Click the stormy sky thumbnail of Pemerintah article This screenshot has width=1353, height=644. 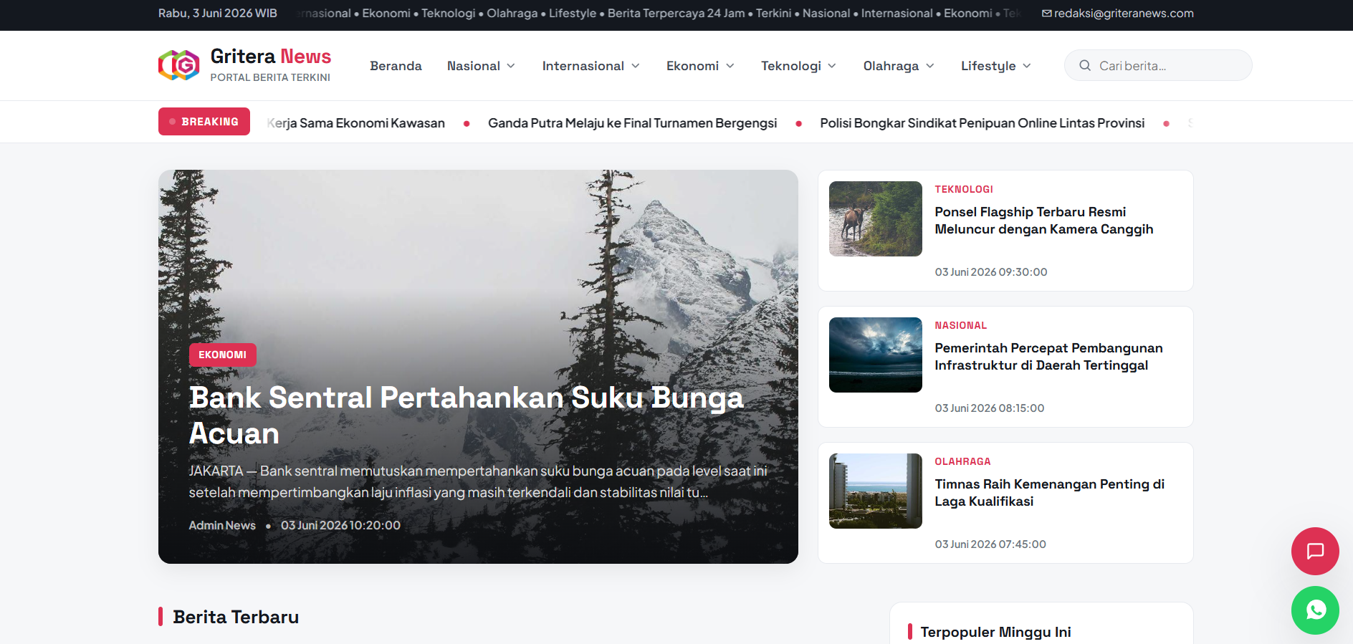point(876,355)
